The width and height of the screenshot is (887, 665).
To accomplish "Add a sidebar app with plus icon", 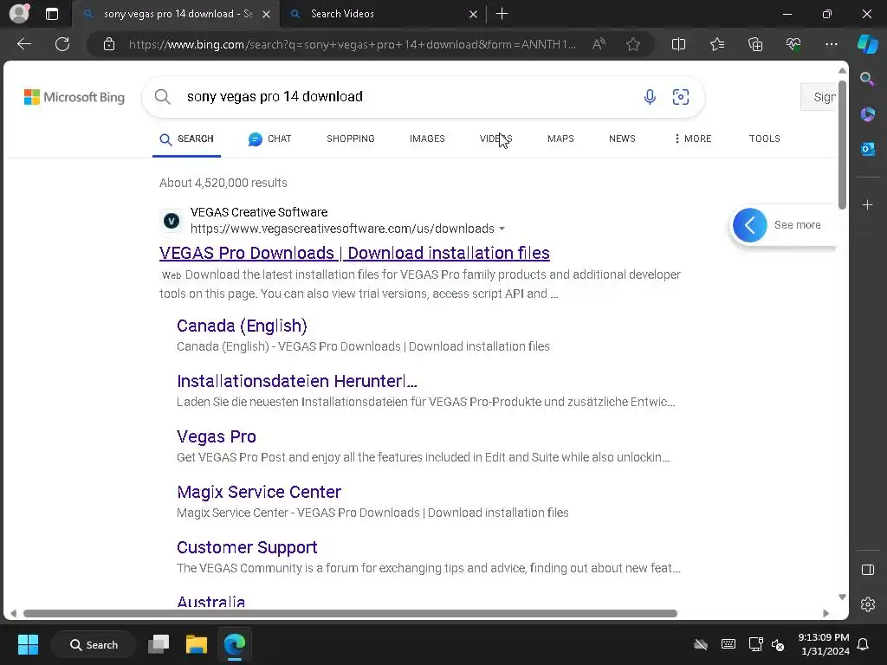I will (867, 204).
